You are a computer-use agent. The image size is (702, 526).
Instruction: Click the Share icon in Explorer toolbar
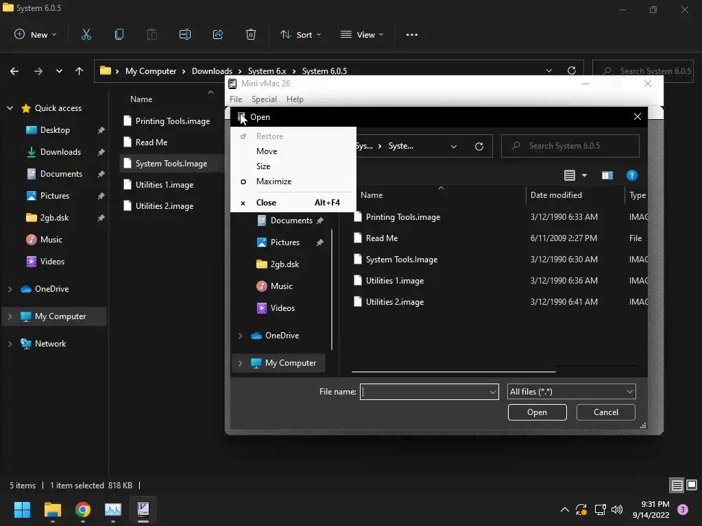point(218,34)
